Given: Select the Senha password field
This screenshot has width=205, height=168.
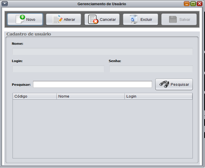Looking at the screenshot, I should point(151,69).
